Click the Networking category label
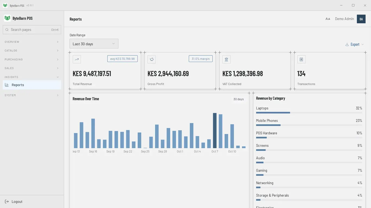 [x=265, y=183]
